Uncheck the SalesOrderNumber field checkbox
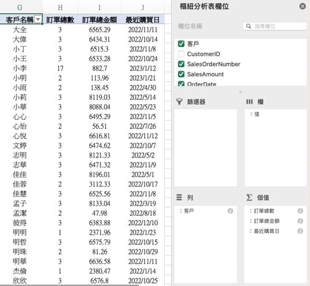This screenshot has height=286, width=310. pyautogui.click(x=181, y=64)
